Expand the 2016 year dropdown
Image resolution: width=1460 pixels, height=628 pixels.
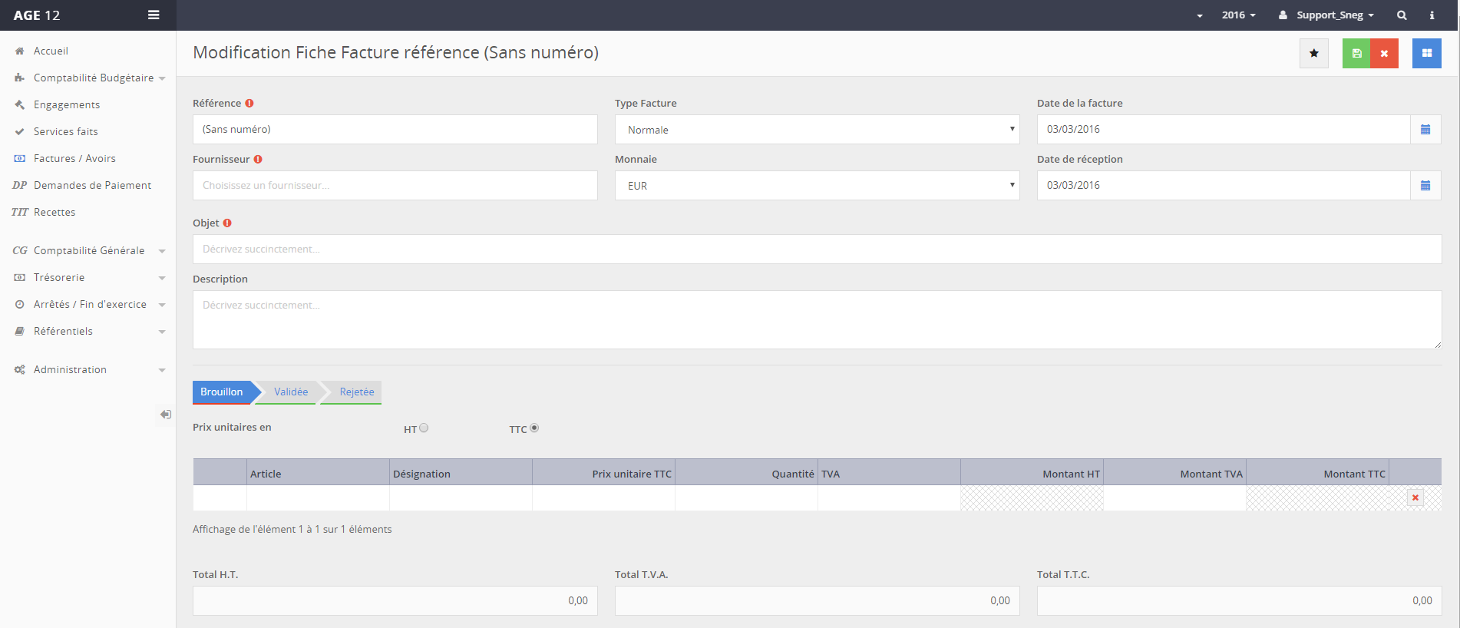point(1238,15)
